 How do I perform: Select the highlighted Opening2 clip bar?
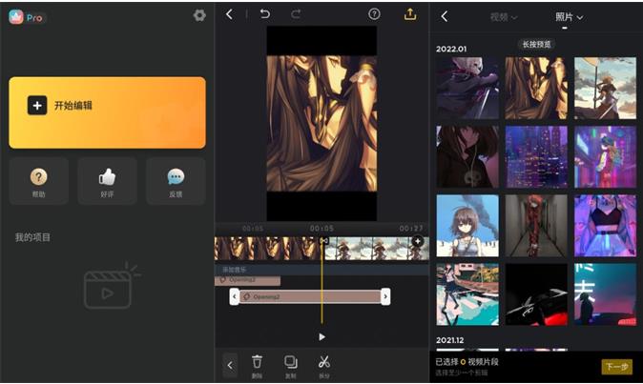(310, 296)
